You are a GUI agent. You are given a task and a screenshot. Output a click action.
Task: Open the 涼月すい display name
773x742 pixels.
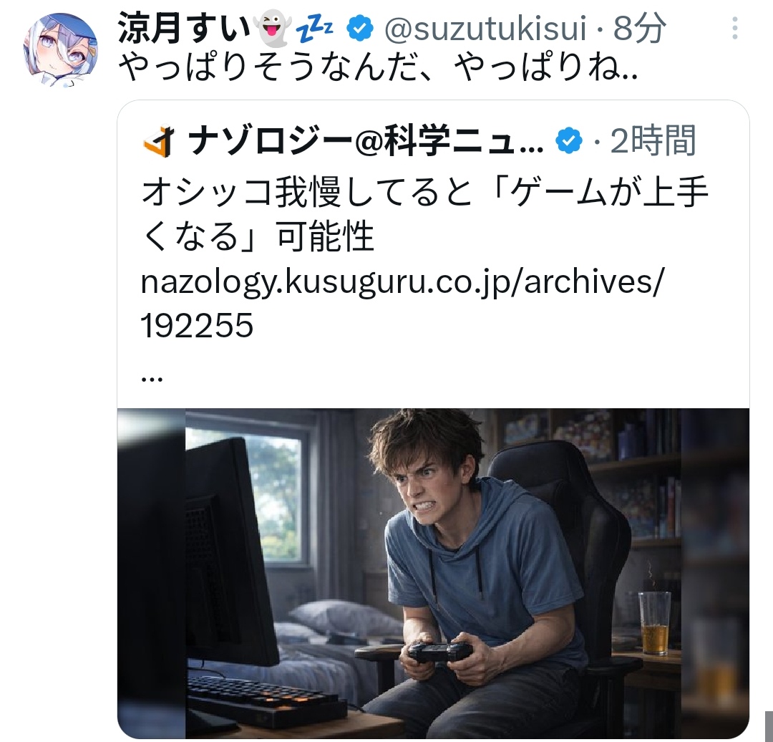click(185, 29)
